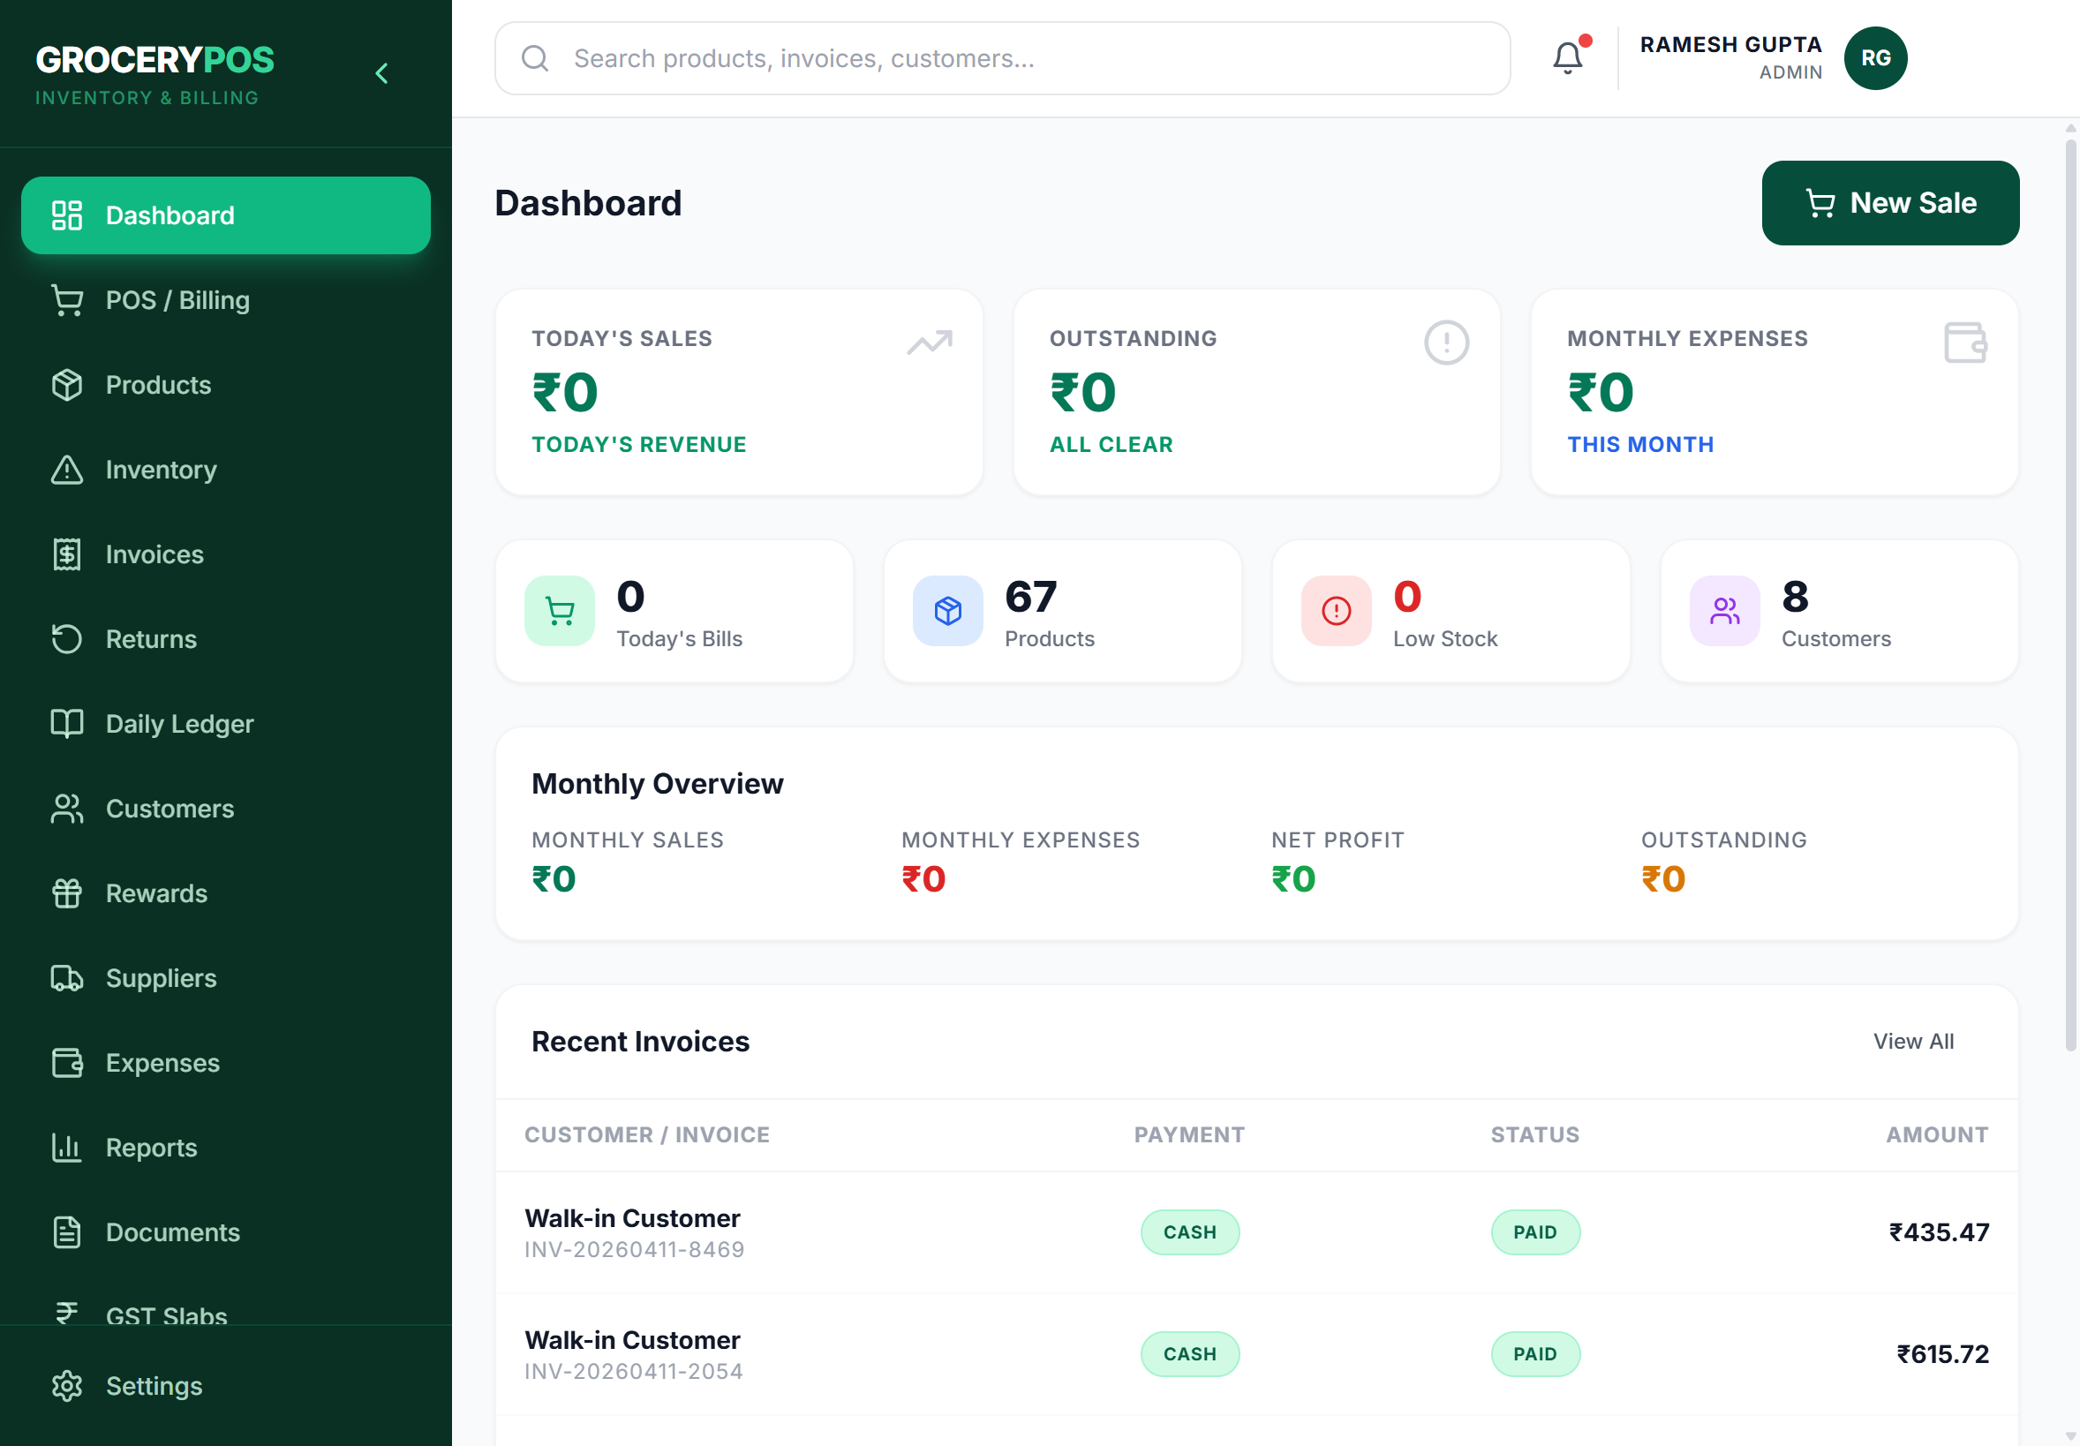Focus the search products, invoices, customers field
The image size is (2080, 1446).
coord(1002,58)
